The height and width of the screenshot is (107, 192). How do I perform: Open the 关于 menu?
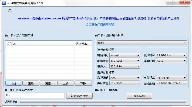[11, 10]
